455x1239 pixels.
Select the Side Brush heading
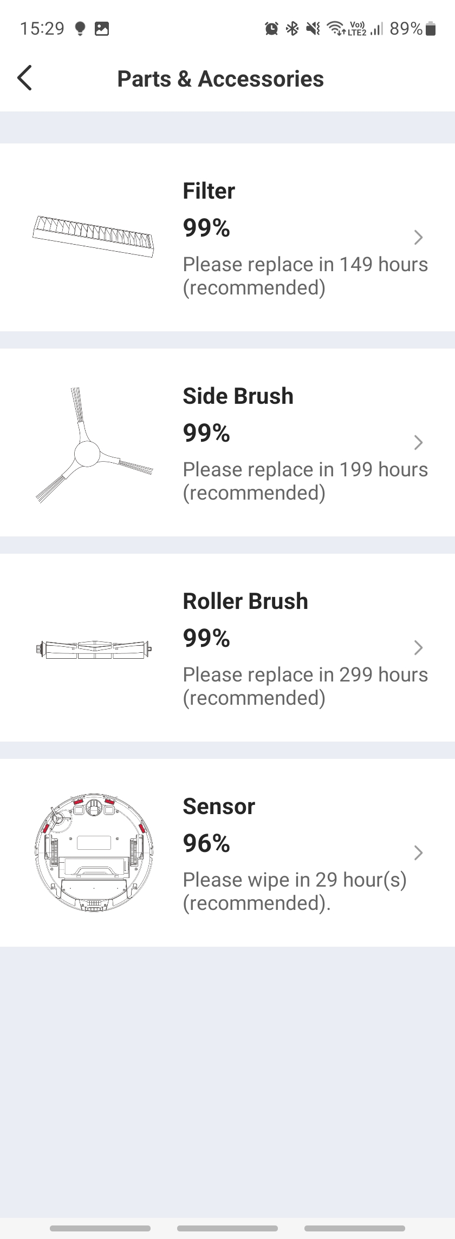click(238, 396)
